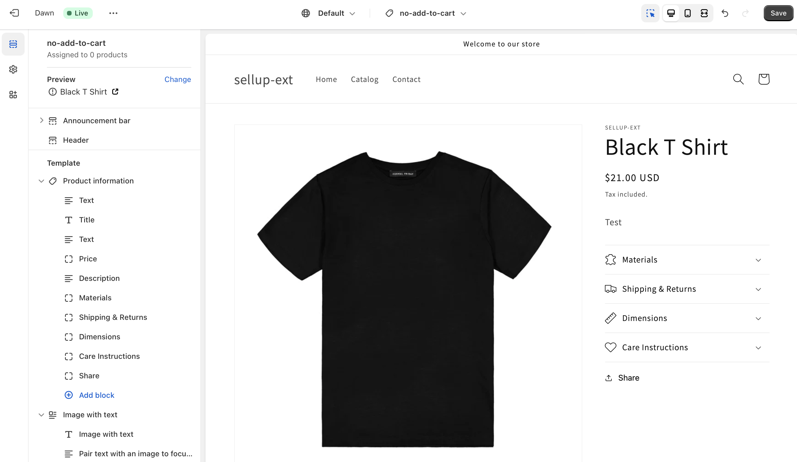This screenshot has height=462, width=797.
Task: Select the Price block in the tree
Action: (88, 259)
